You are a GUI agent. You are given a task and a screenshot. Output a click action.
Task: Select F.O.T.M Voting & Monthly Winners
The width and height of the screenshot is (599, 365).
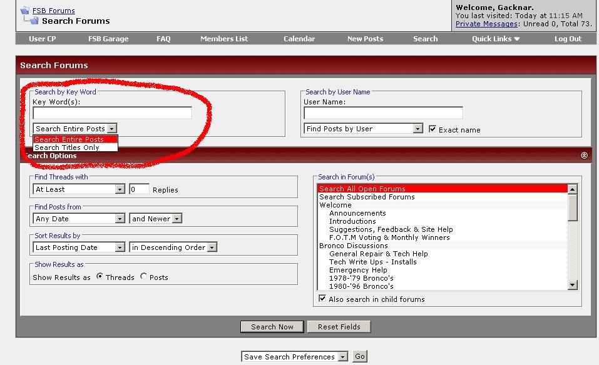pyautogui.click(x=443, y=237)
